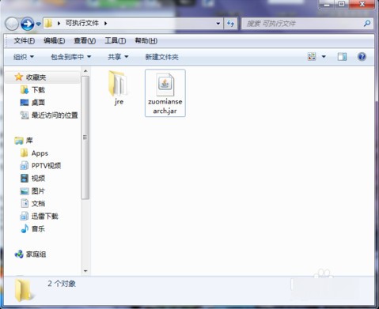The image size is (379, 309).
Task: Select 最近访问的位置 in favorites
Action: click(x=55, y=115)
